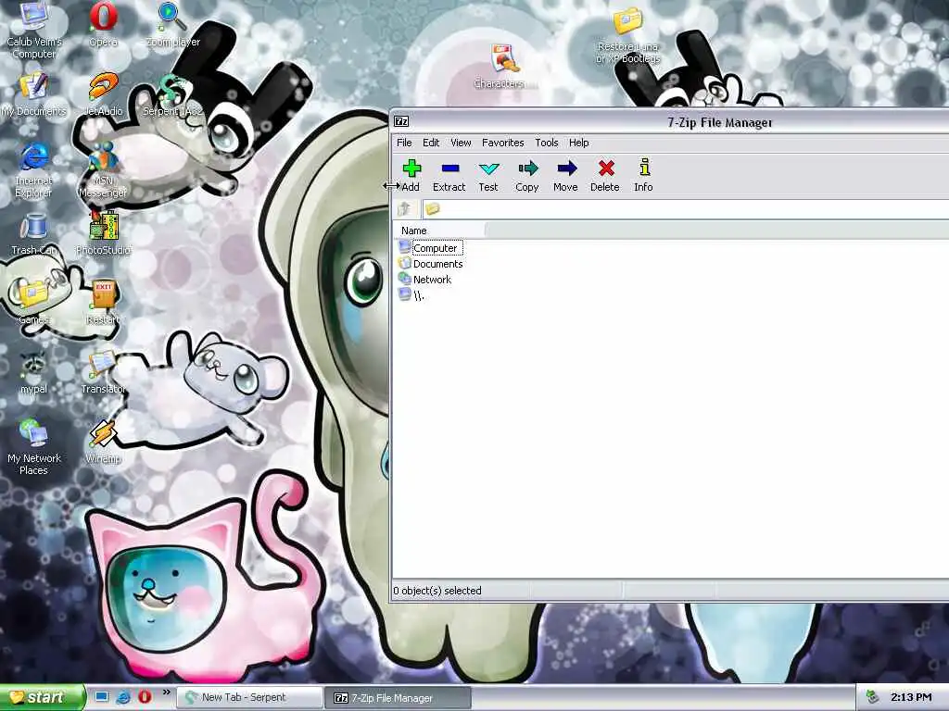Open the Start menu
Image resolution: width=949 pixels, height=711 pixels.
click(42, 697)
